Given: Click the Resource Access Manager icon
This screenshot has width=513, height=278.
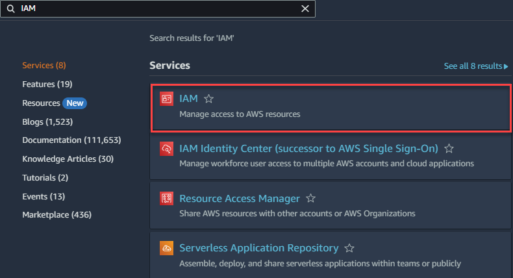Looking at the screenshot, I should click(x=166, y=198).
